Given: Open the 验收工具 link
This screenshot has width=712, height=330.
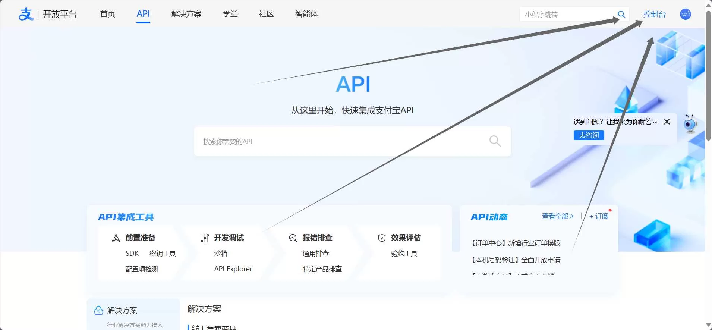Looking at the screenshot, I should (x=404, y=253).
